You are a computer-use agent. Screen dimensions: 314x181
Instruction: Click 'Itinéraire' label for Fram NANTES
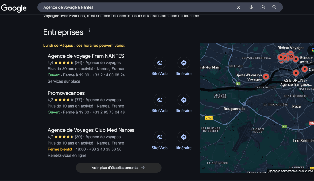pyautogui.click(x=184, y=74)
